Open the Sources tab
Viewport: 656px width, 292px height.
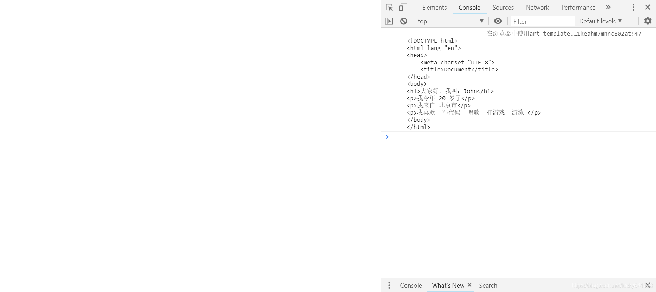pos(503,8)
